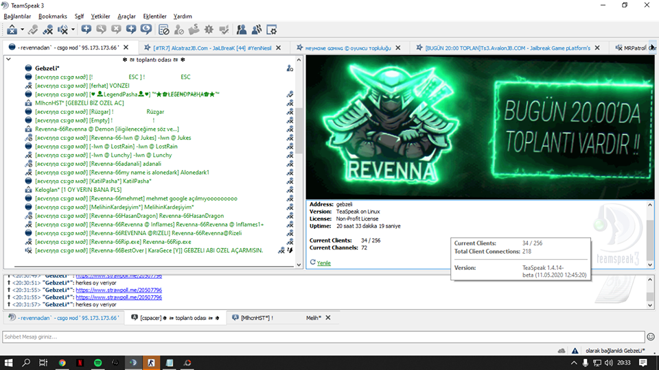
Task: Open the Yardım menu
Action: [183, 16]
